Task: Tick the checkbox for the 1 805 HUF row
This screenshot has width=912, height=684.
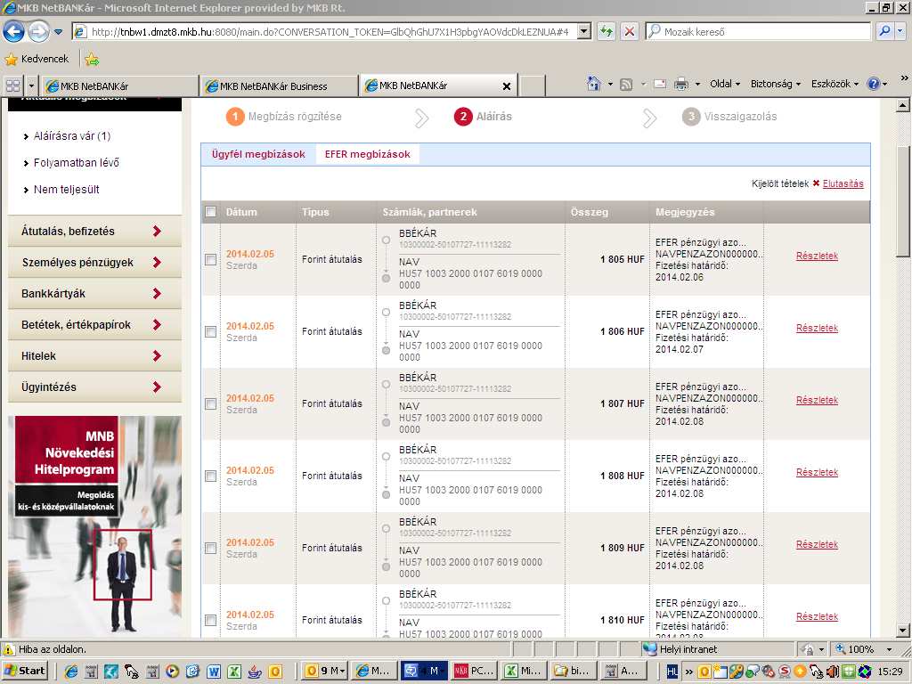Action: click(x=210, y=259)
